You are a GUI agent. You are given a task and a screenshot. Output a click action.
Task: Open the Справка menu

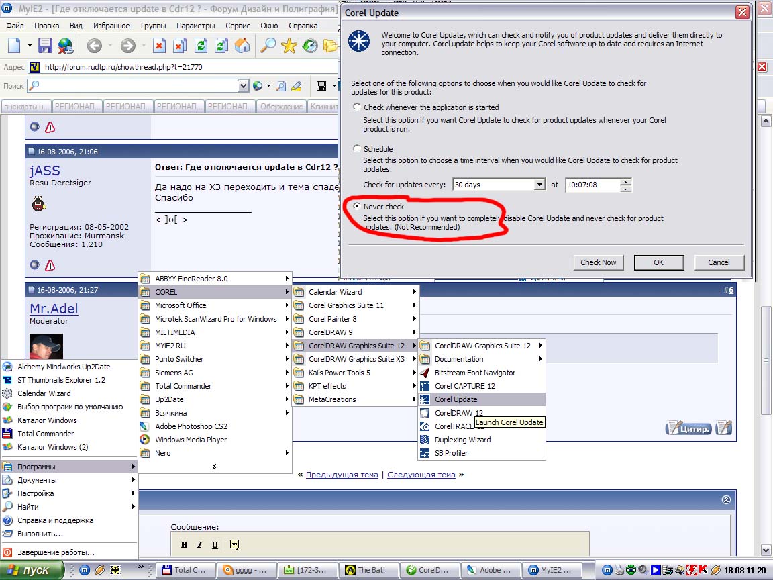coord(303,26)
